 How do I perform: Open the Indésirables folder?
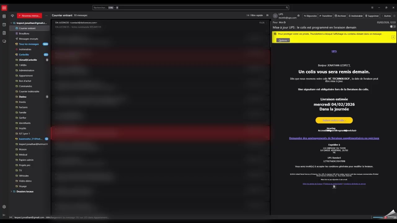coord(29,49)
